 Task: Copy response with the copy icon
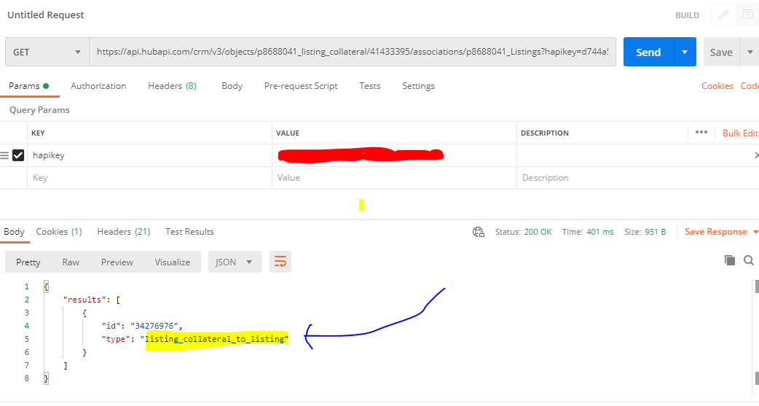pos(729,260)
